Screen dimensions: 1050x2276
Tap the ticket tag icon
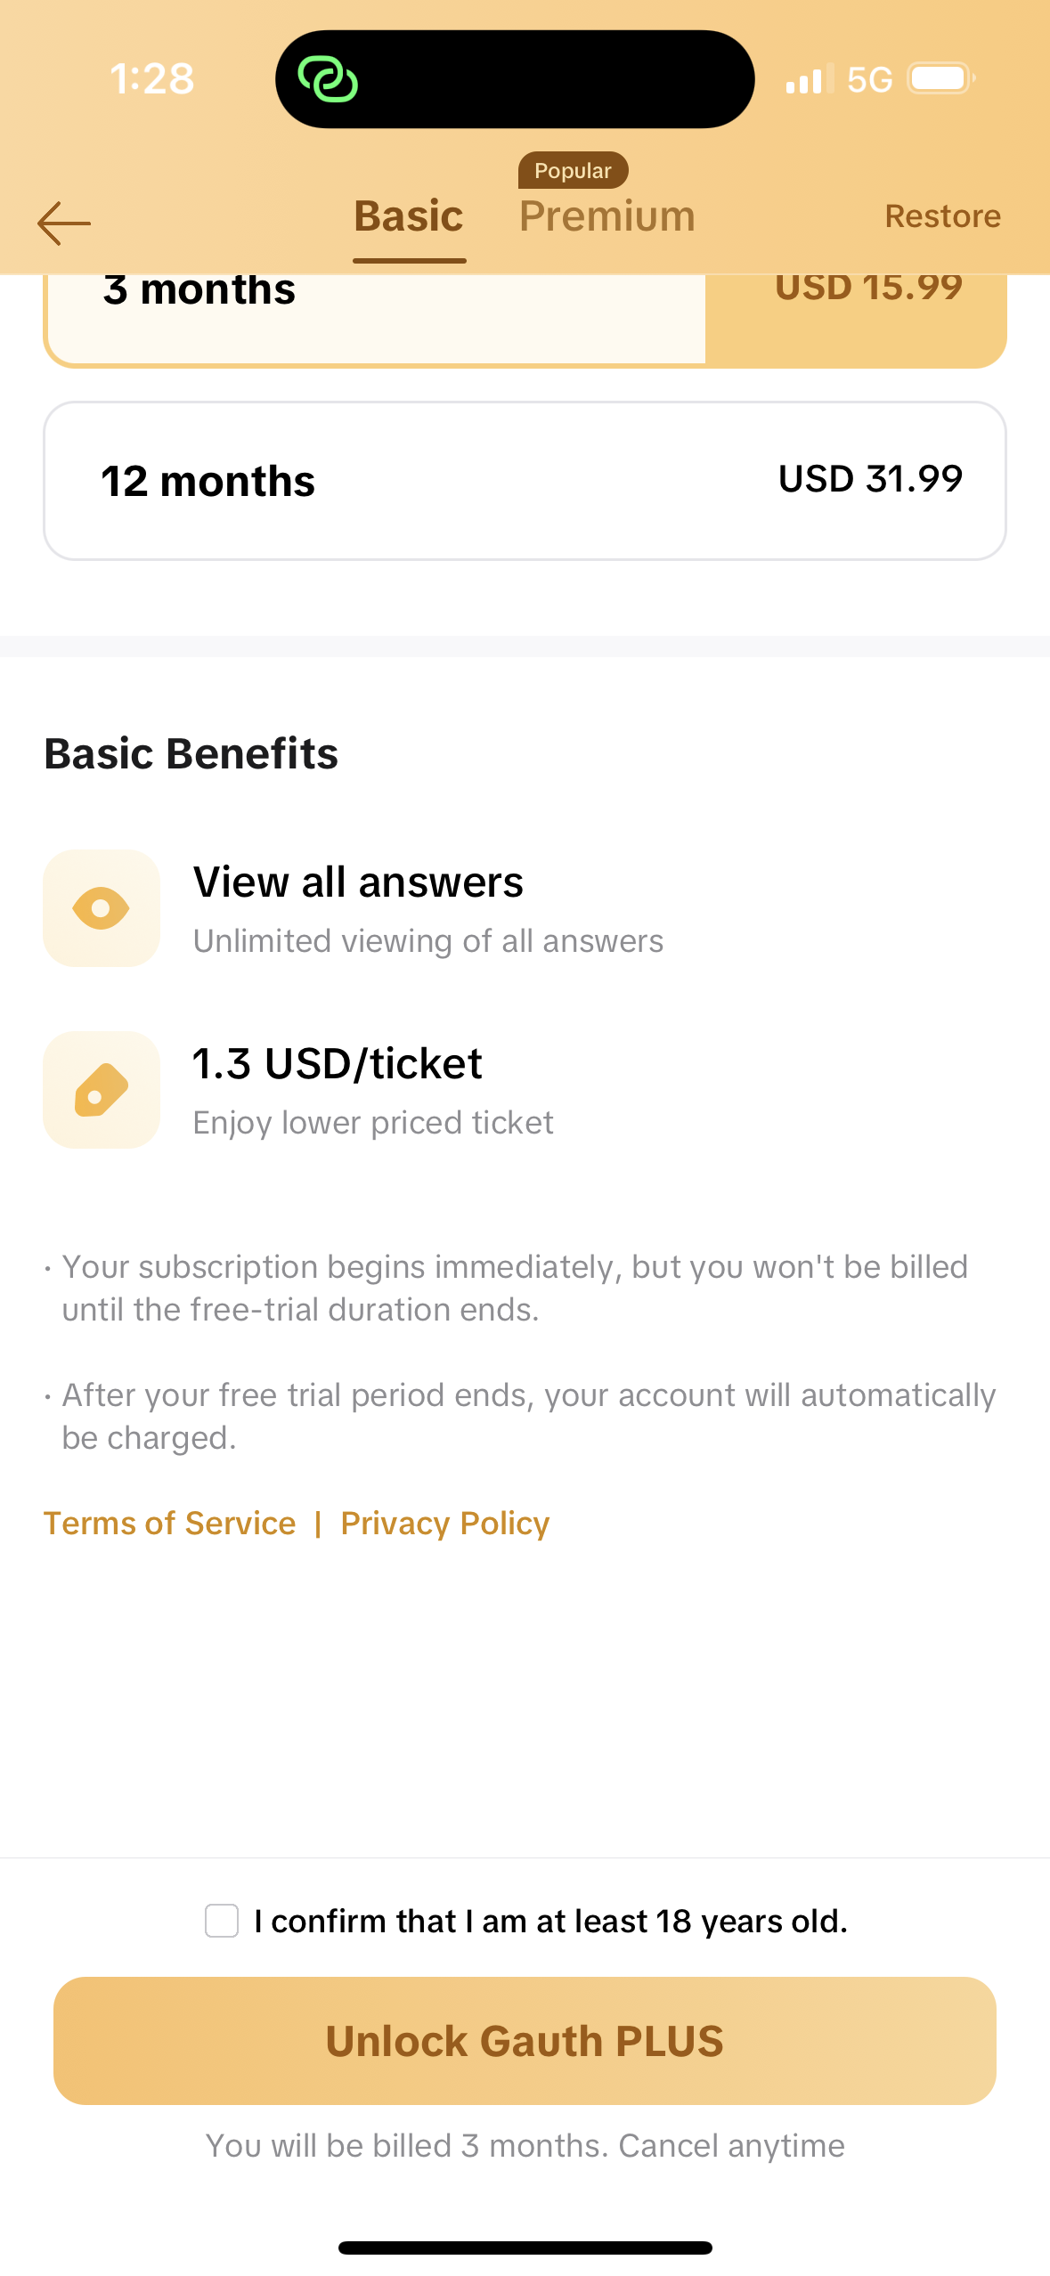click(102, 1090)
